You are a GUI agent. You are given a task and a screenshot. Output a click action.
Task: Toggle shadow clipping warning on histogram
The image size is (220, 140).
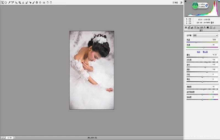click(185, 1)
